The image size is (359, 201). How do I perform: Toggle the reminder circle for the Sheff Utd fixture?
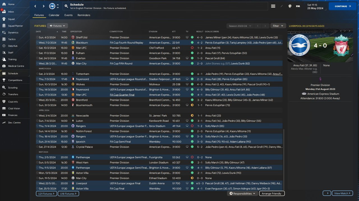coord(37,37)
